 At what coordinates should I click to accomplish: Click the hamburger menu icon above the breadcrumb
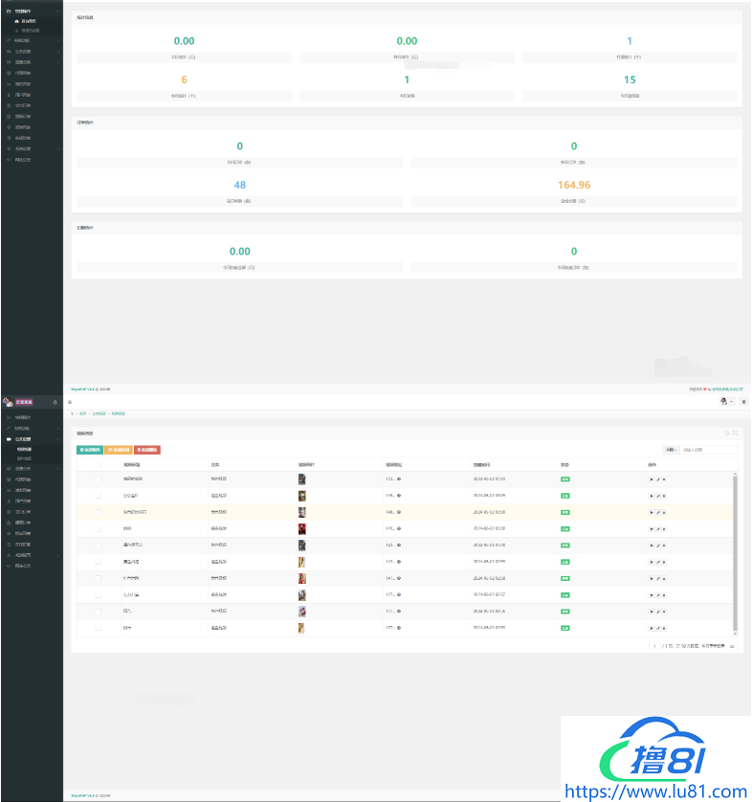[x=69, y=402]
